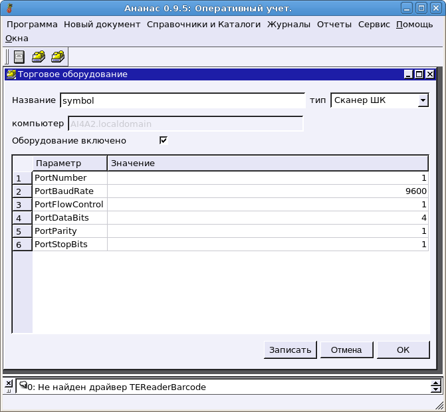This screenshot has width=446, height=412.
Task: Click the message icon in the status log
Action: (23, 386)
